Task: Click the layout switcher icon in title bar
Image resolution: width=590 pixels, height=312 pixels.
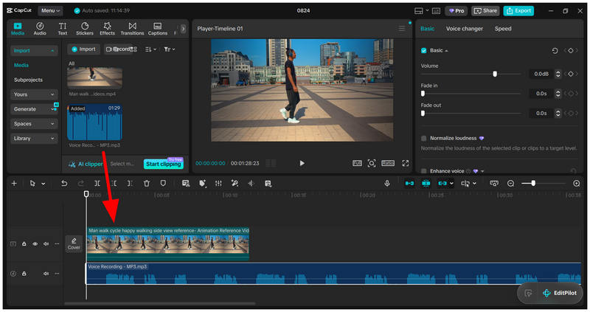Action: [x=419, y=11]
